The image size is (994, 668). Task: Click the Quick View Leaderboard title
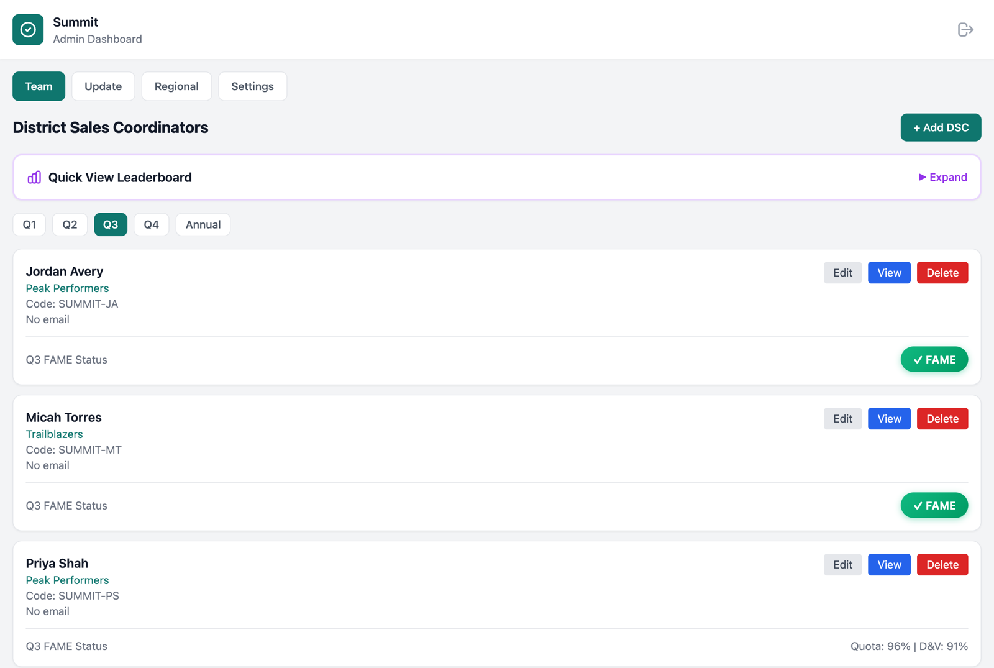[x=120, y=177]
